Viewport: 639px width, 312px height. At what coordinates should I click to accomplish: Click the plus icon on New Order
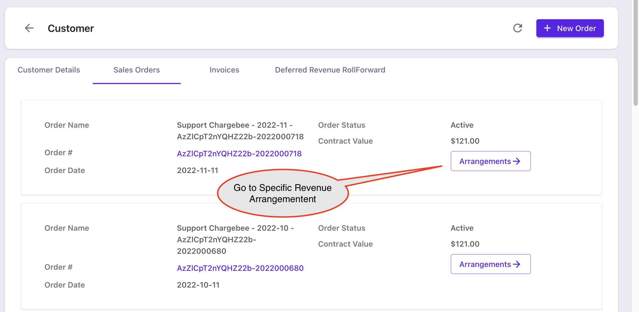(547, 28)
